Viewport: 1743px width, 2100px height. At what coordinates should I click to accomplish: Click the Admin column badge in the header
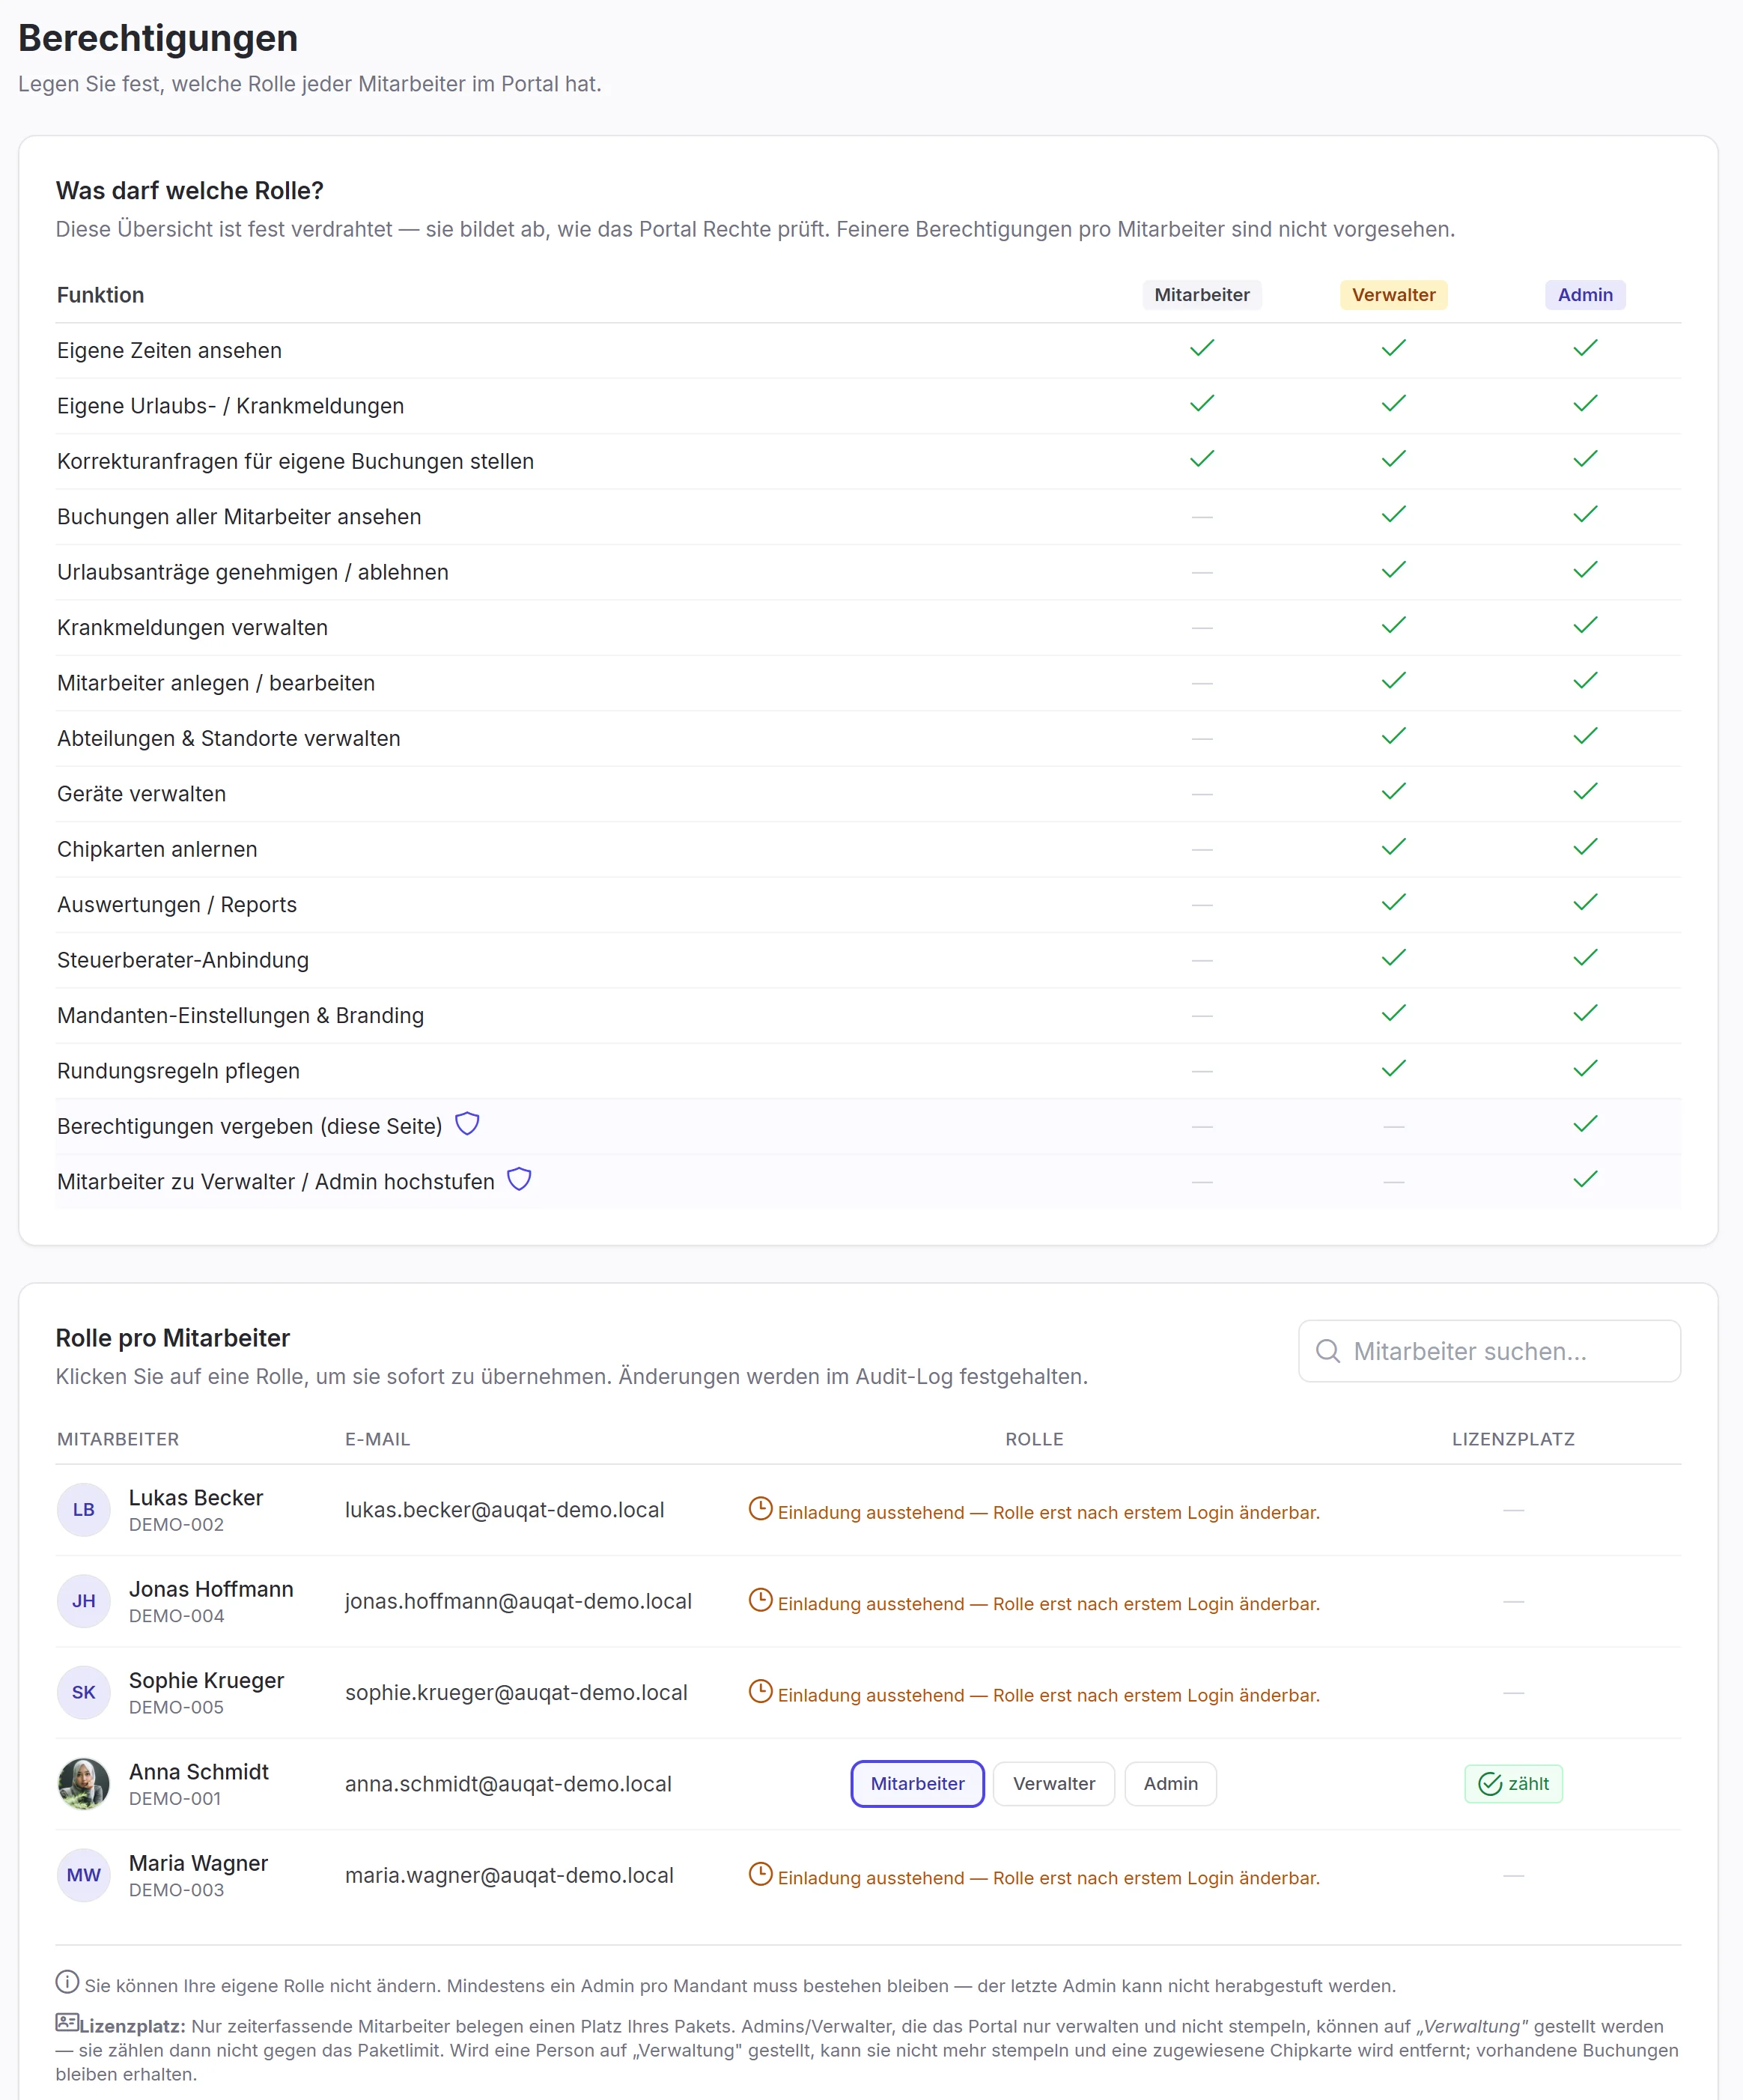tap(1585, 295)
